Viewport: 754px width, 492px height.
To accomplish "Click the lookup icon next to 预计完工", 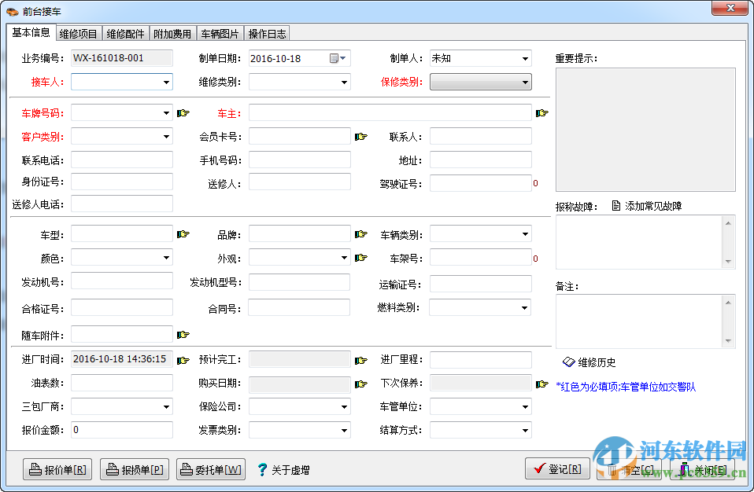I will coord(360,358).
